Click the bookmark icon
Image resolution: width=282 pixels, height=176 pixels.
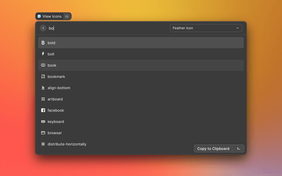(x=43, y=77)
